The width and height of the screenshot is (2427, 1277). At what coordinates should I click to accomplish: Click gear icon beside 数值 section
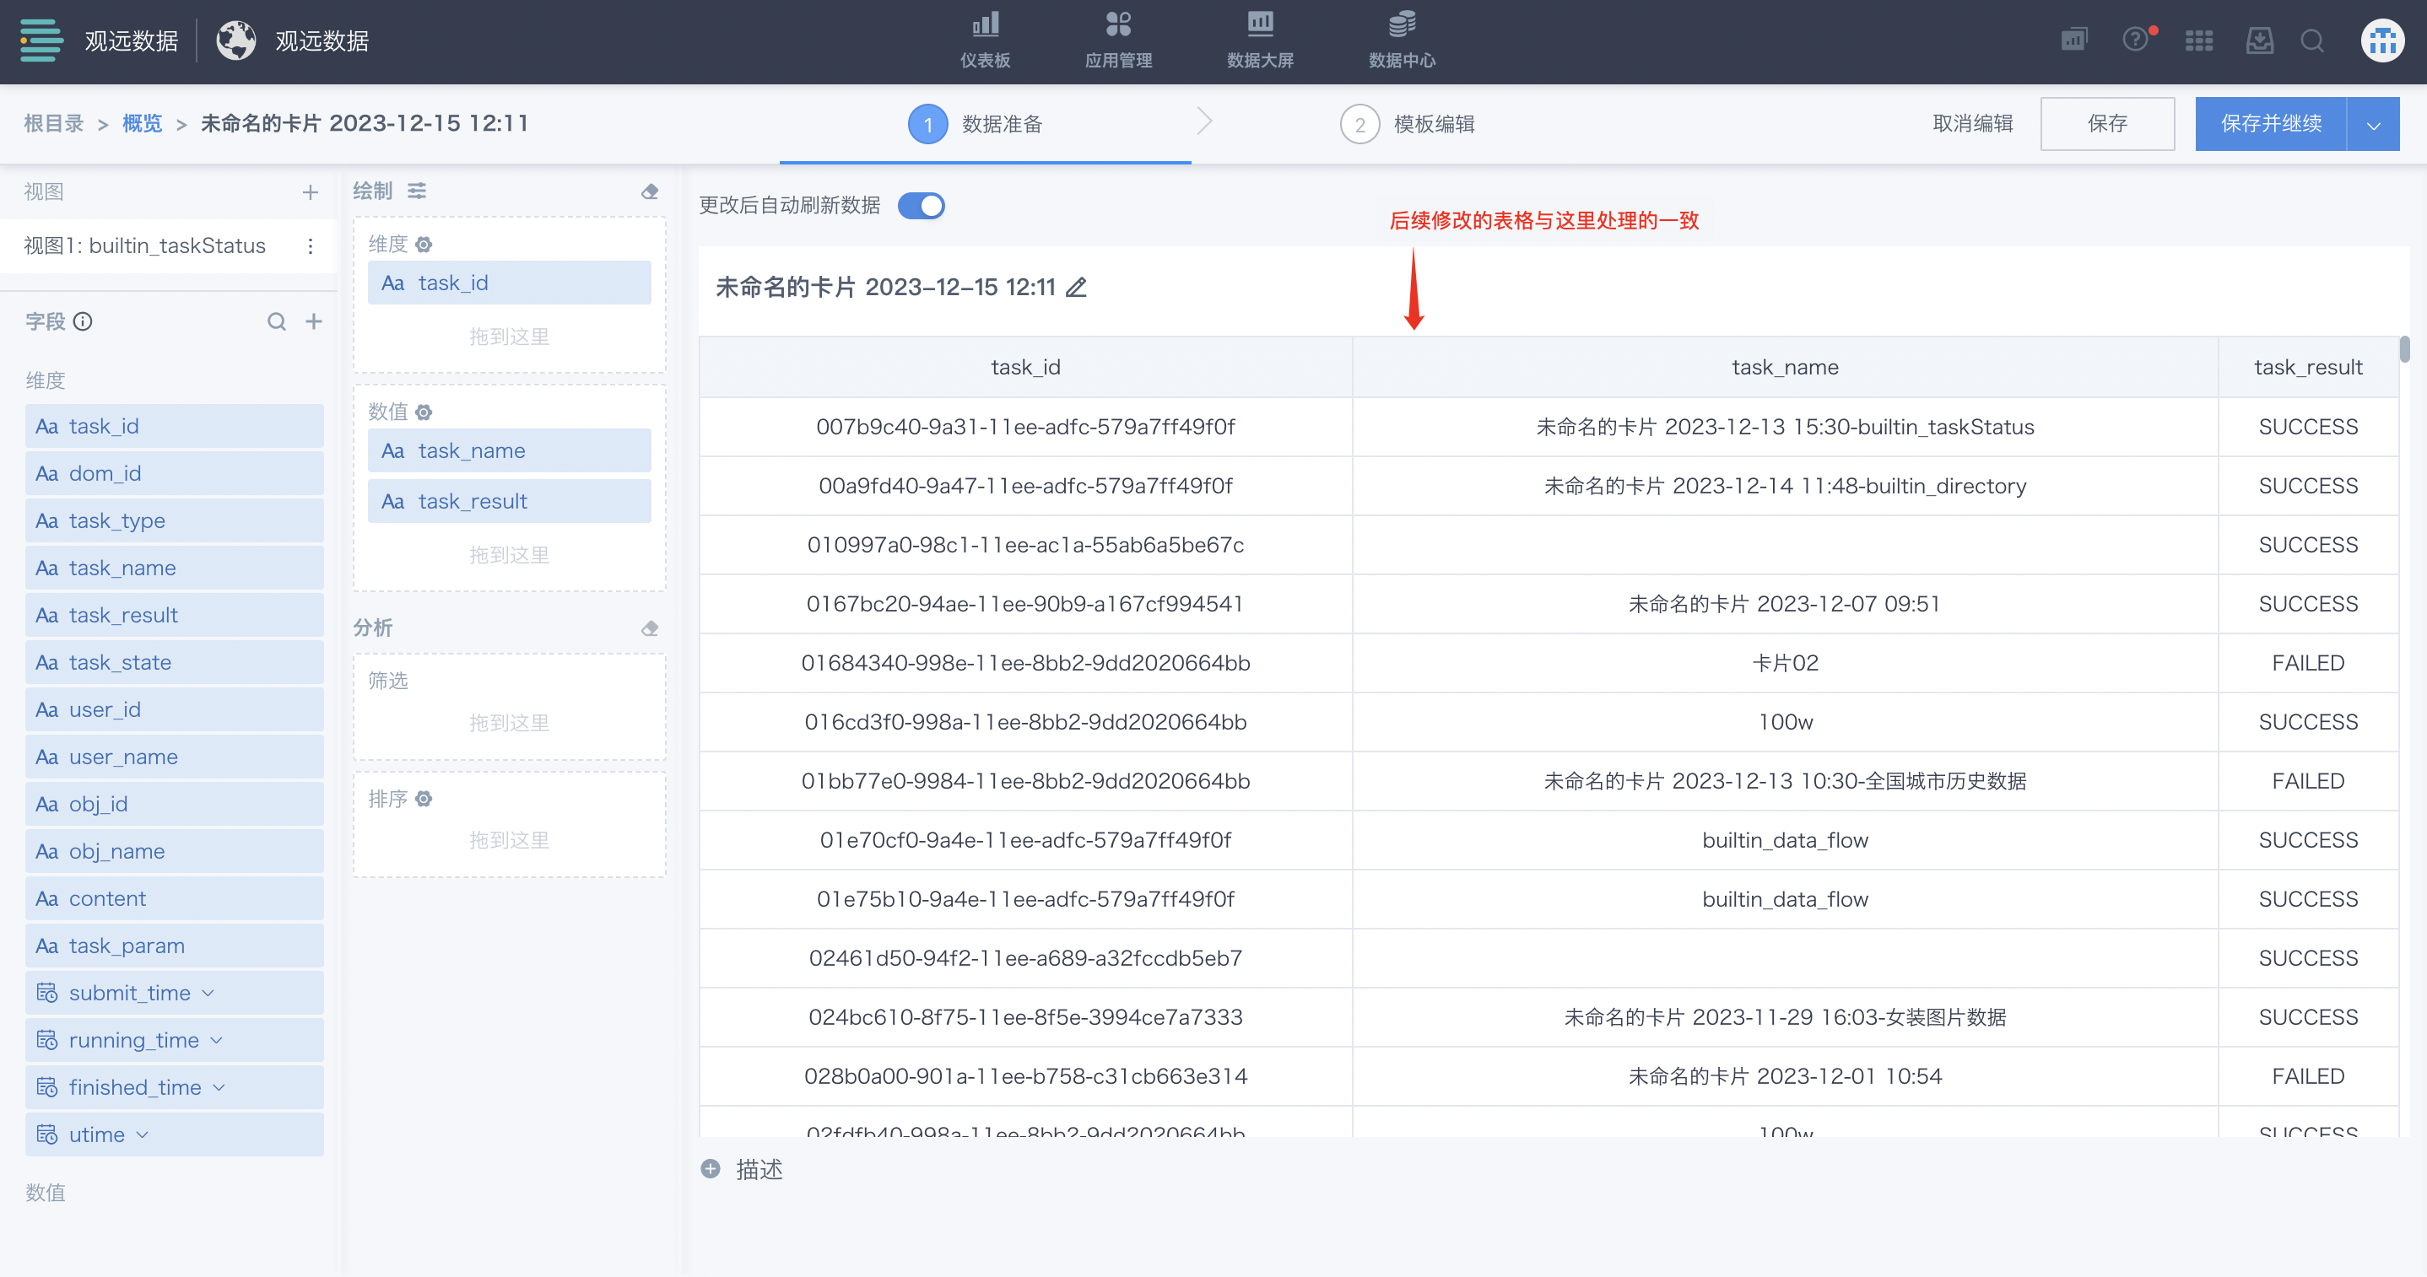(x=424, y=412)
